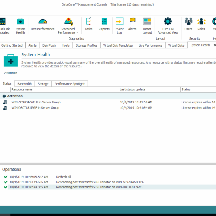
Task: Click server icon for WIN-D8CTL8JJ9RF
Action: click(x=5, y=108)
